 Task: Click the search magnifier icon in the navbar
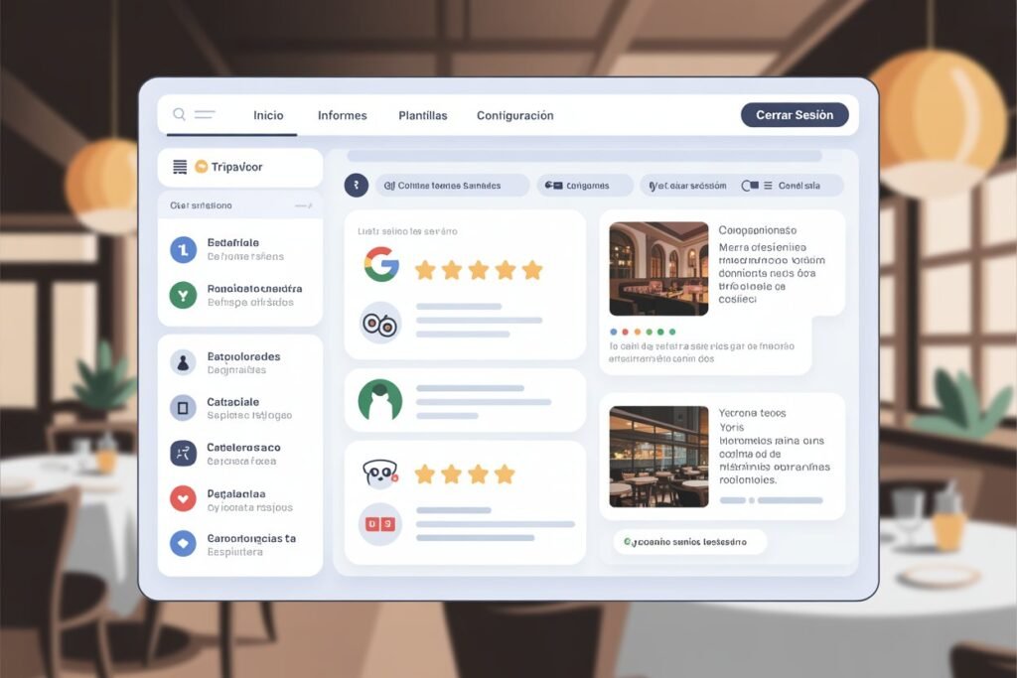pos(180,115)
